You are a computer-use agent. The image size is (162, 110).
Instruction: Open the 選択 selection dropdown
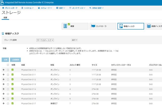74,40
